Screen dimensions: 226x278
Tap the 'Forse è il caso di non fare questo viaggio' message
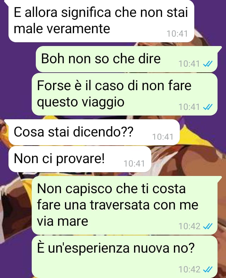125,94
